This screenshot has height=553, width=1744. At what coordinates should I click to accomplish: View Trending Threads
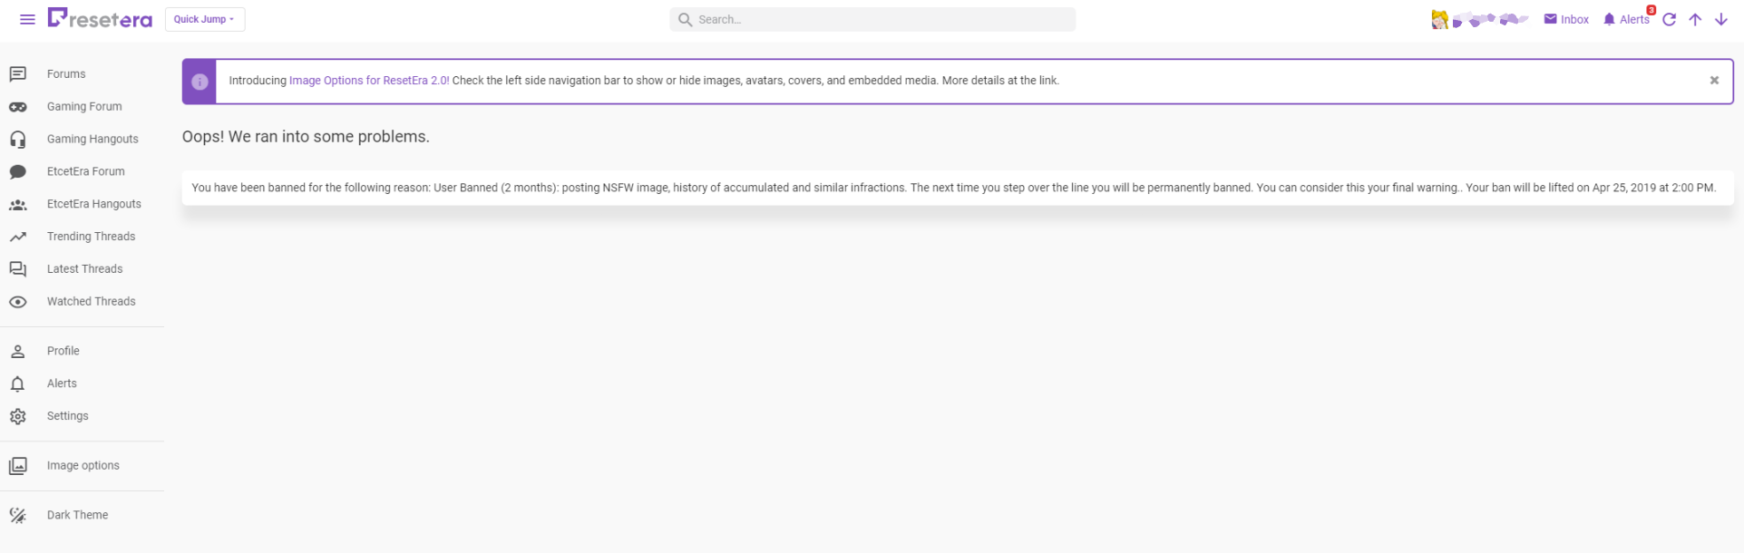(91, 237)
